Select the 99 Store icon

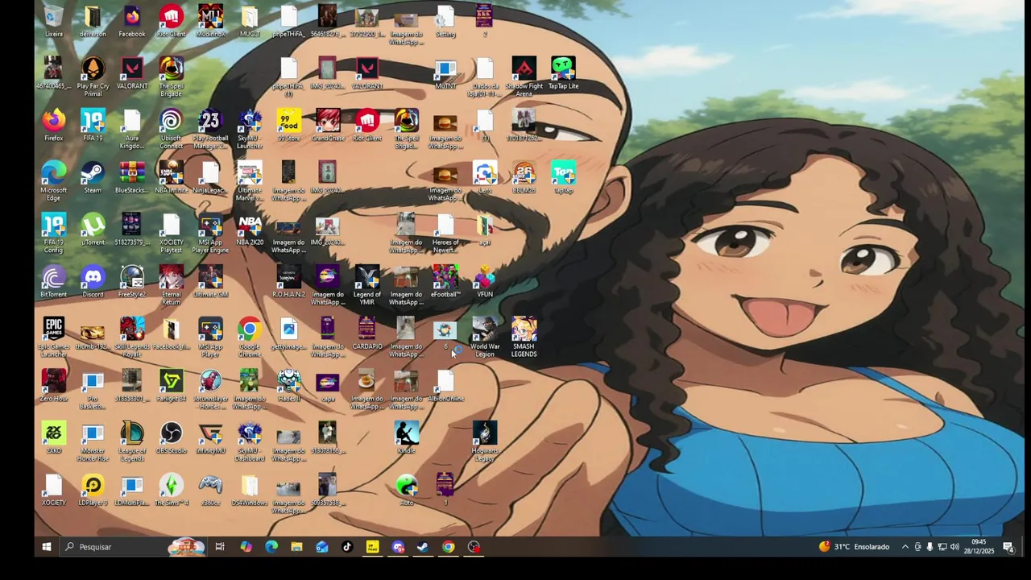coord(288,126)
